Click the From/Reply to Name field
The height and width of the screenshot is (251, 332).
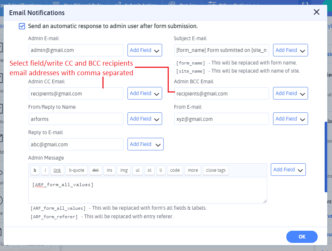pos(76,119)
